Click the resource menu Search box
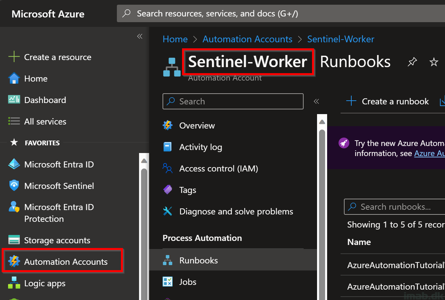 (x=233, y=101)
